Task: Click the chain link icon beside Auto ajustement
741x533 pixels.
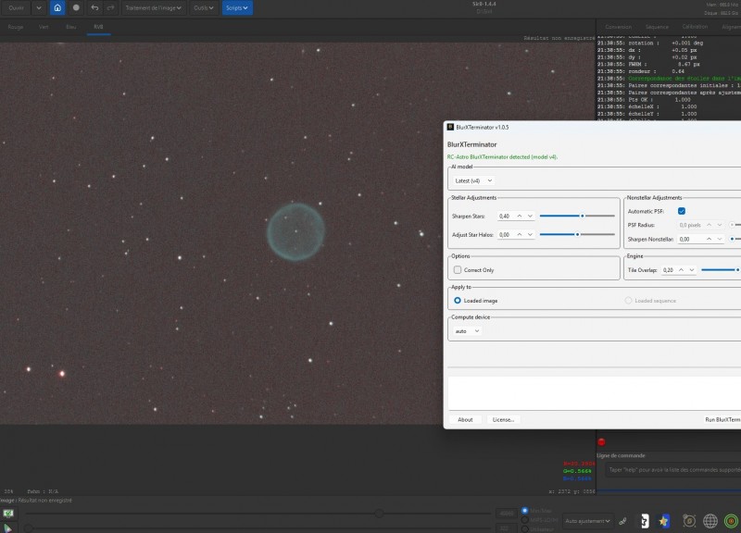Action: (622, 521)
